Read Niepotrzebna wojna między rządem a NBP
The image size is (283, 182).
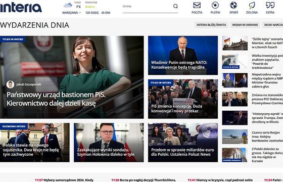(267, 80)
